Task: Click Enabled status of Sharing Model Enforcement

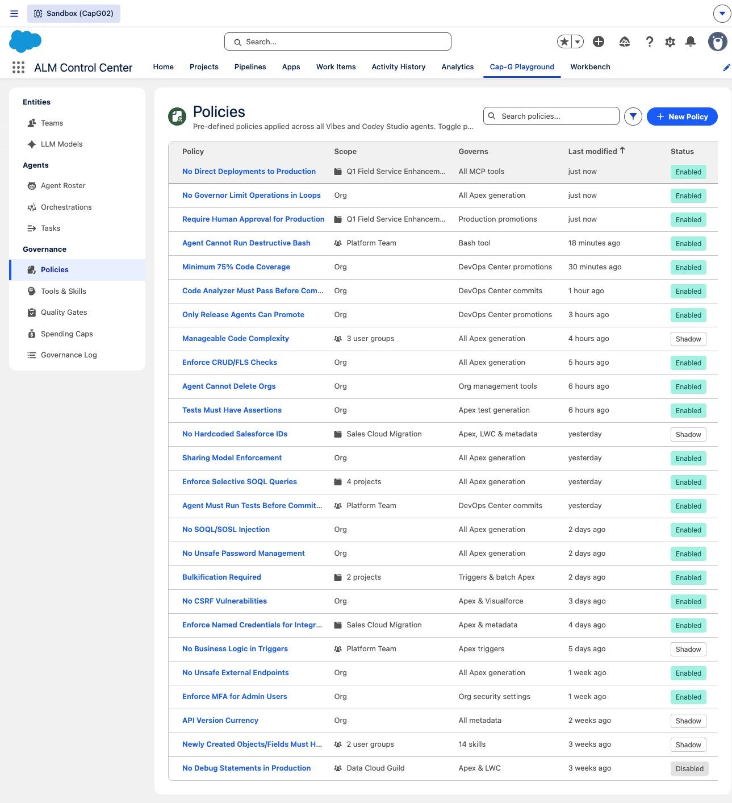Action: pyautogui.click(x=688, y=459)
